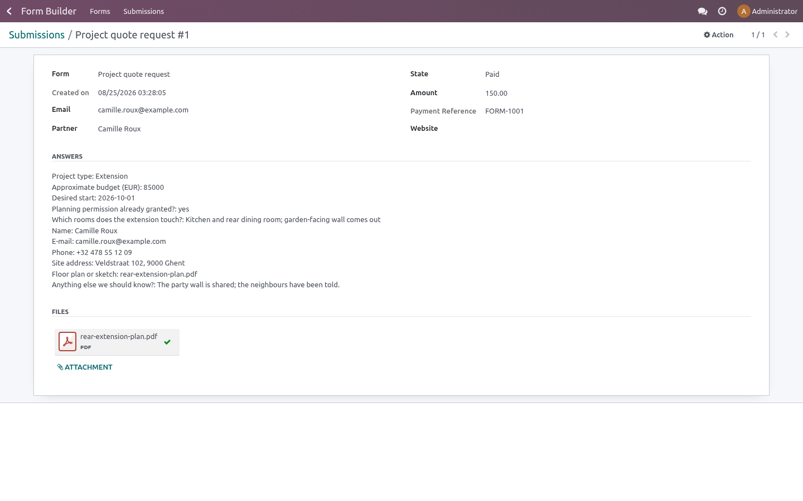This screenshot has height=501, width=803.
Task: Click the Site address: Veldstraat 102 line
Action: (x=118, y=263)
